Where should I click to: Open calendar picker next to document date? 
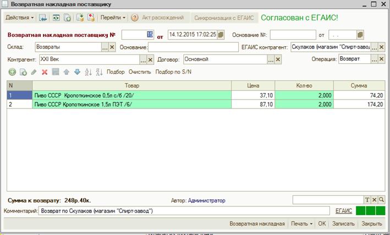(221, 35)
